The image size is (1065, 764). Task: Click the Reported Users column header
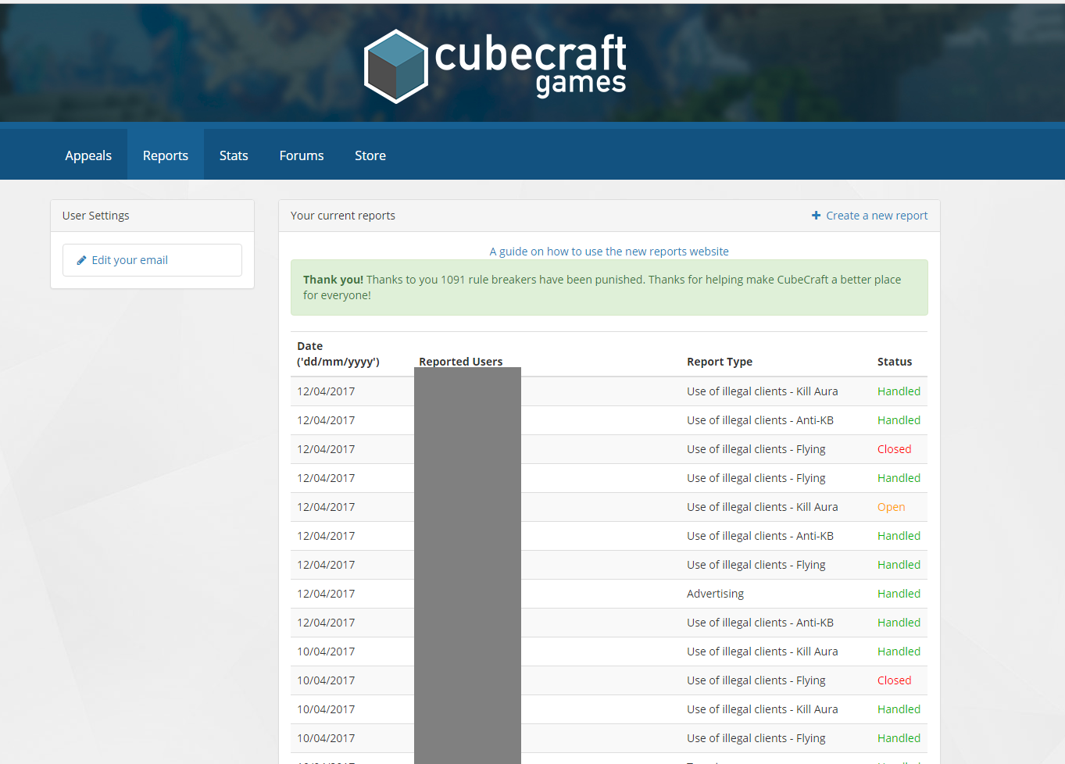[461, 362]
